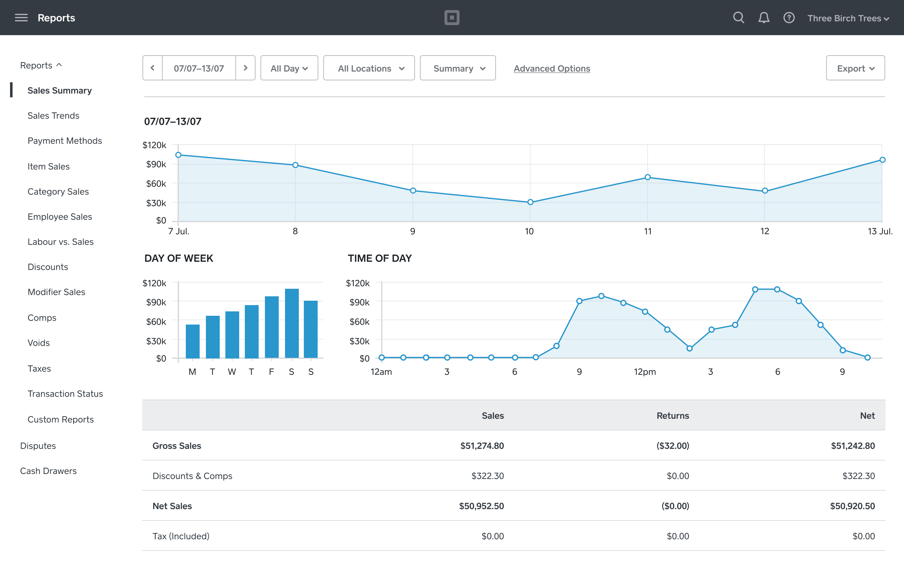
Task: Open the help icon in the top bar
Action: pos(788,17)
